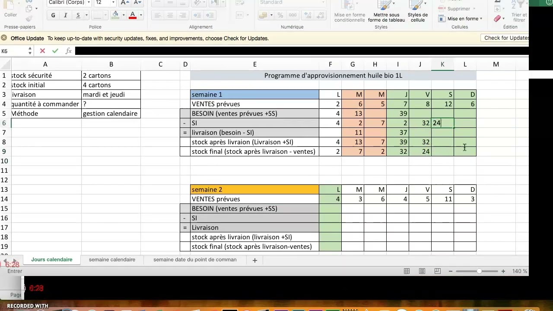
Task: Expand the fill color dropdown arrow
Action: [x=123, y=16]
